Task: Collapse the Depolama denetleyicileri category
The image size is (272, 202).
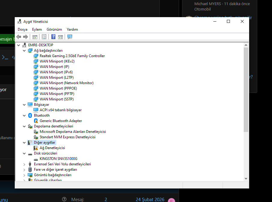Action: 24,126
